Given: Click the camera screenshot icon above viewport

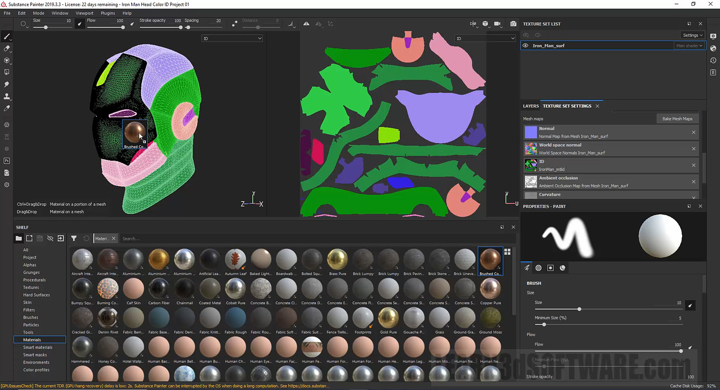Looking at the screenshot, I should [513, 24].
